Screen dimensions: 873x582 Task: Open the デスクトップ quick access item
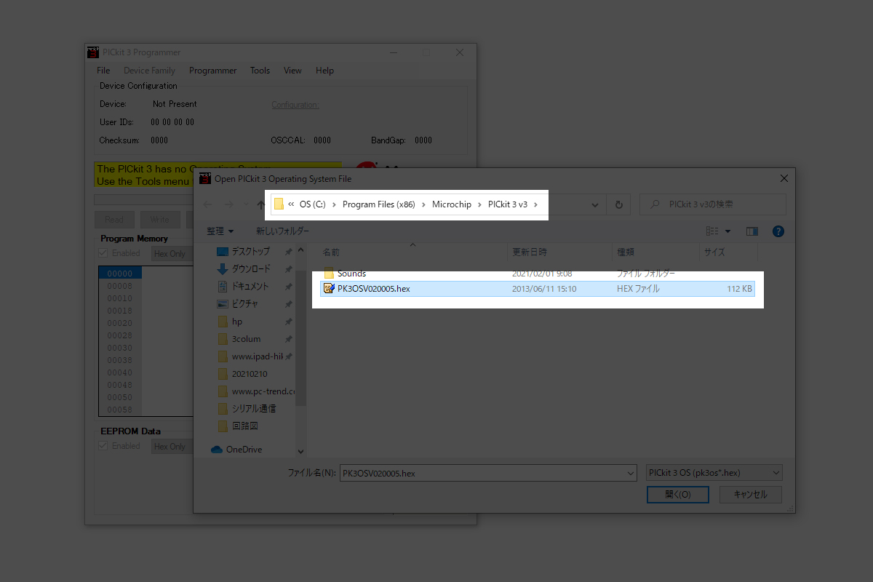pyautogui.click(x=250, y=252)
